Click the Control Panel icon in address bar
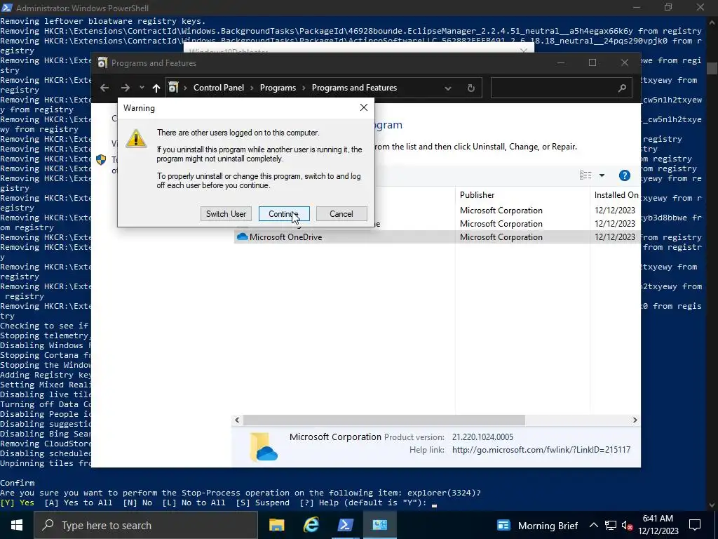 coord(174,88)
